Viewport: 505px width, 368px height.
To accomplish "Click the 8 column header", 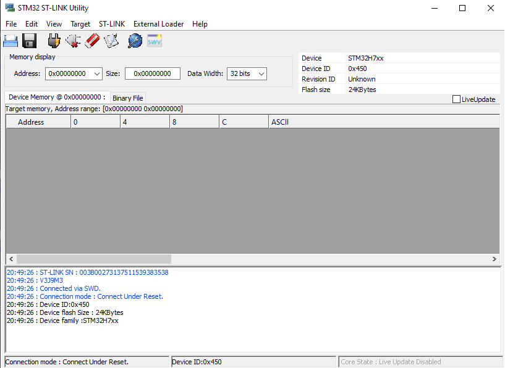I will click(195, 122).
